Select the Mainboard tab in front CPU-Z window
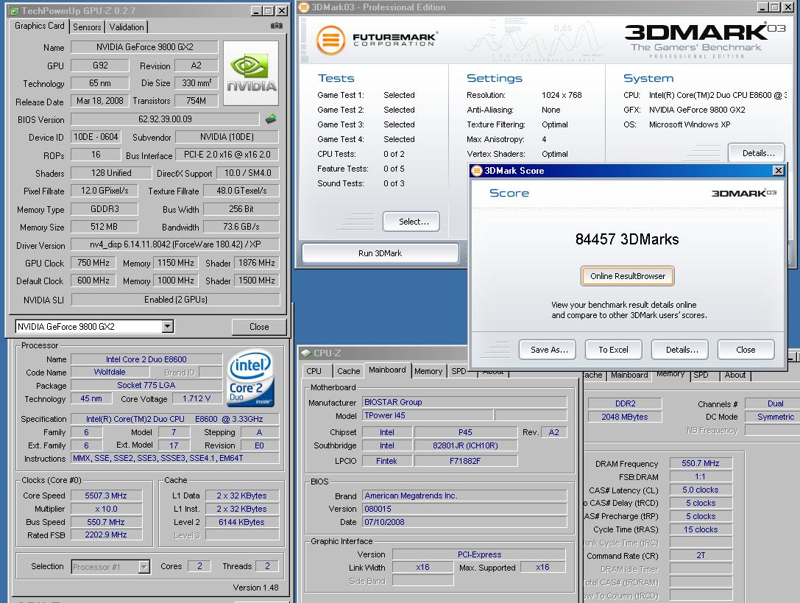 (x=387, y=370)
